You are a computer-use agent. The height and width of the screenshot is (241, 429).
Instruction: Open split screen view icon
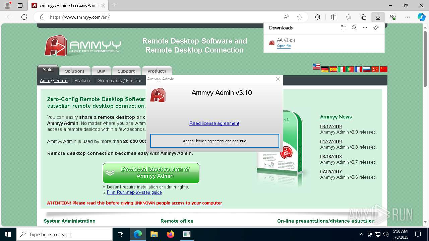click(x=333, y=17)
